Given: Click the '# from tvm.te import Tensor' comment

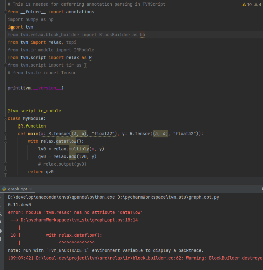Looking at the screenshot, I should [42, 73].
